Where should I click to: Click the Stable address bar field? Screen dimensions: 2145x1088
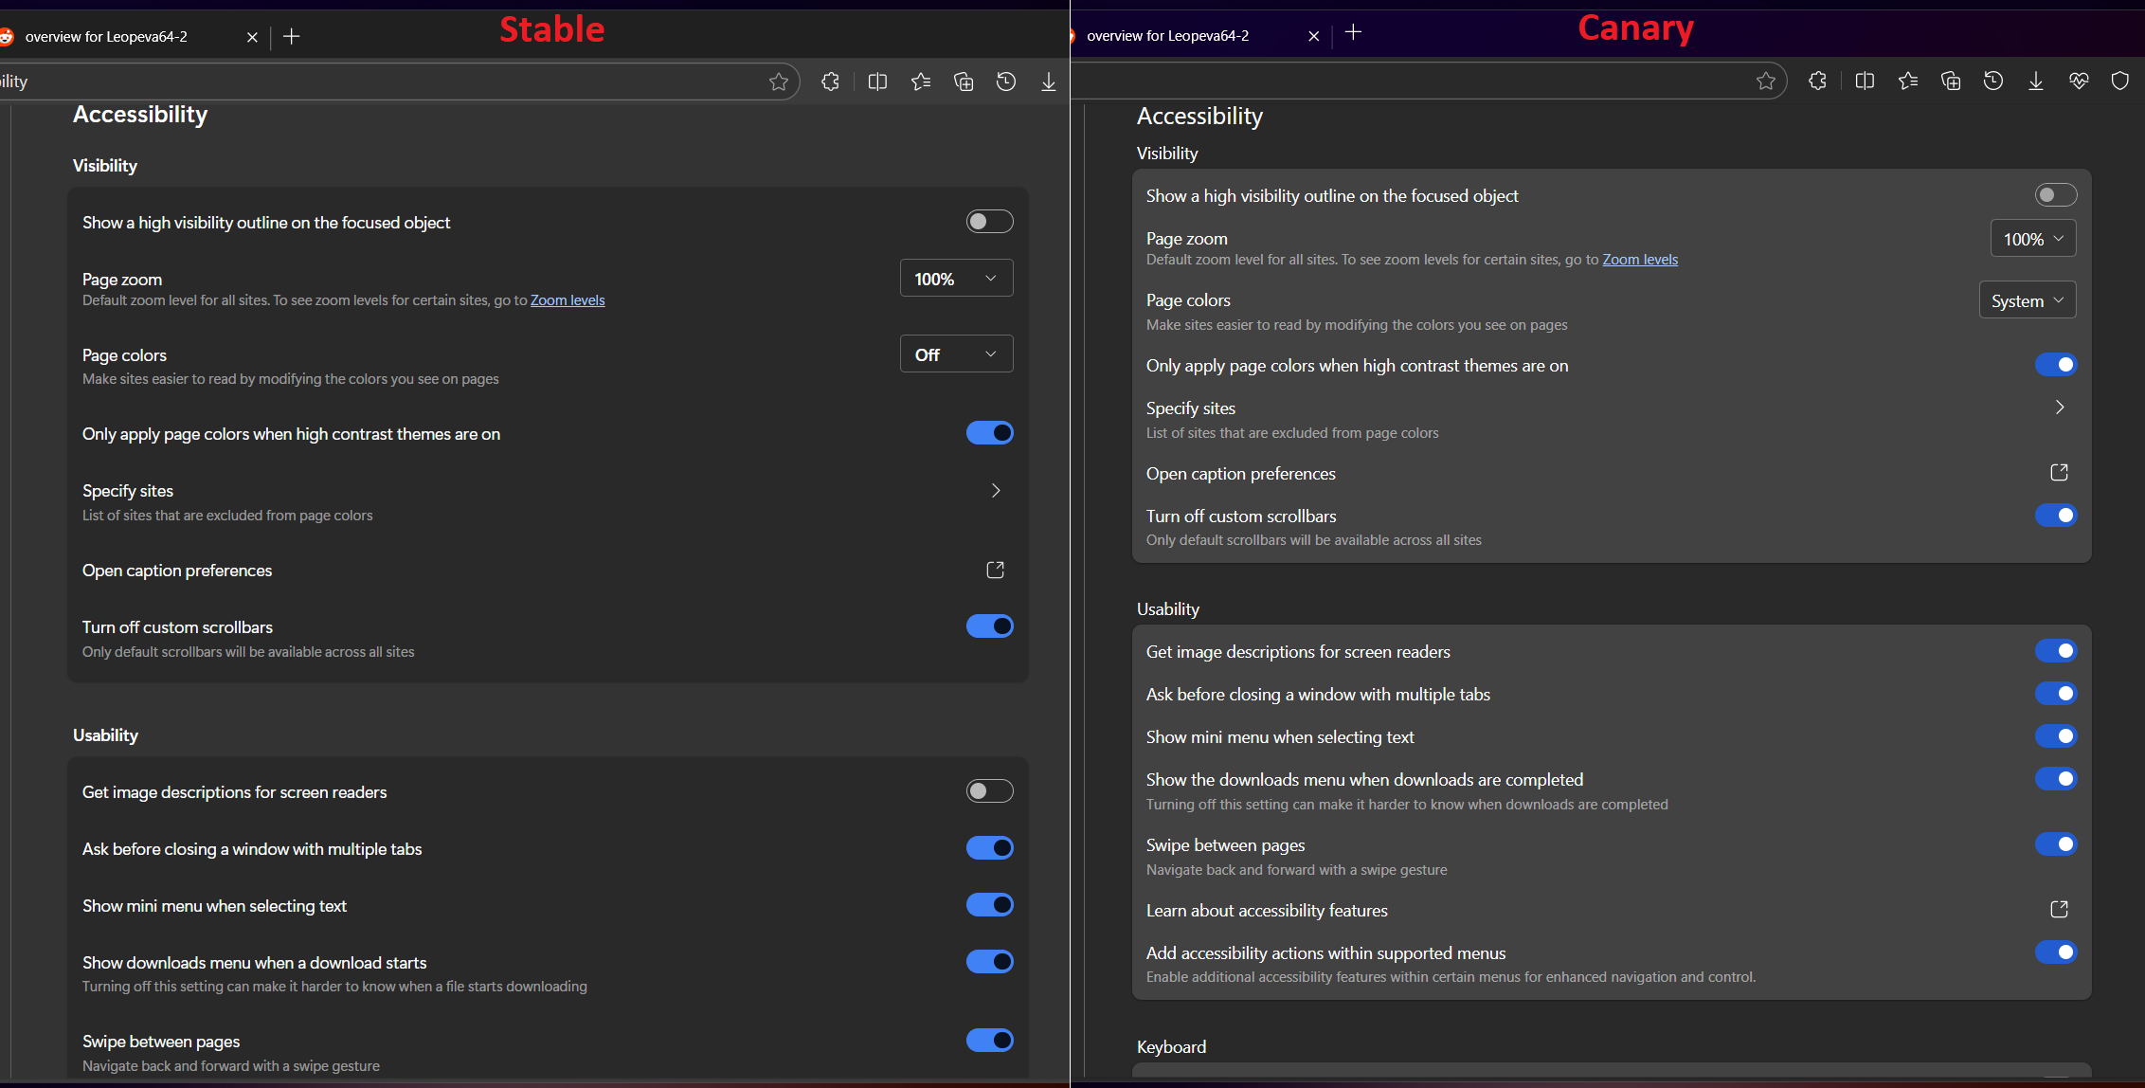[x=379, y=82]
